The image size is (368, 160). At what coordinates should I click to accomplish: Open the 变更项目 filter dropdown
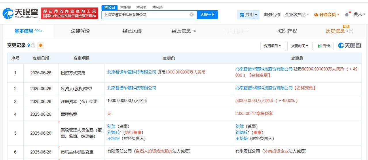click(272, 46)
